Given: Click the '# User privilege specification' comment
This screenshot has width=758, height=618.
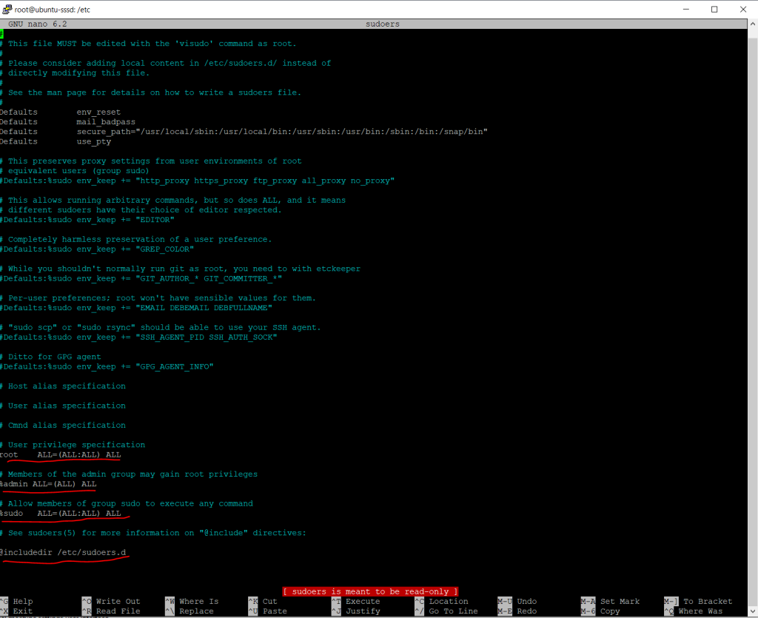Looking at the screenshot, I should click(x=73, y=445).
